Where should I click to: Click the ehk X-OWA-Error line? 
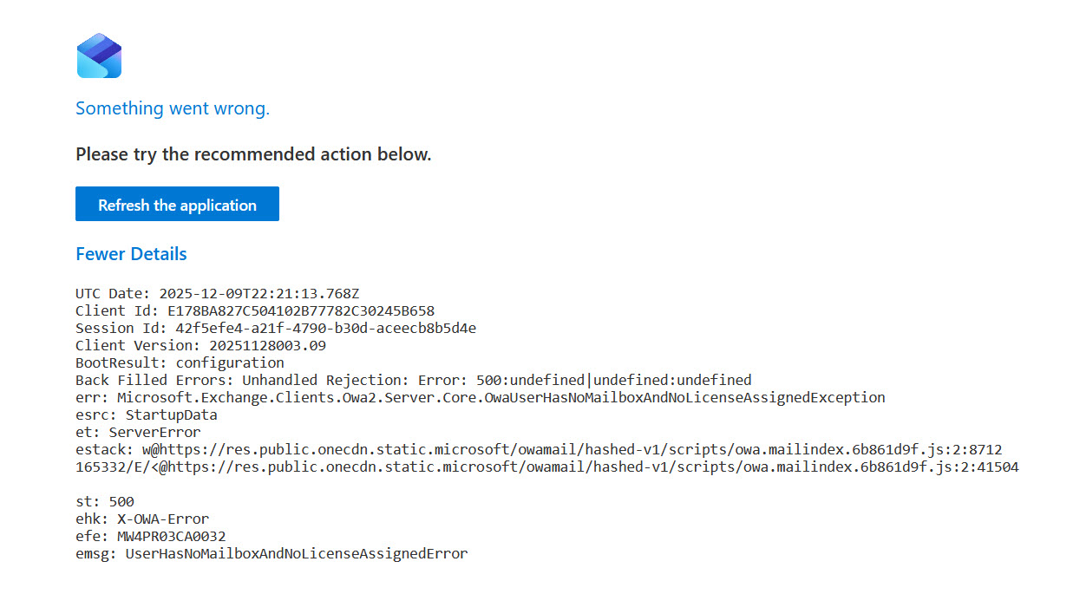[142, 519]
